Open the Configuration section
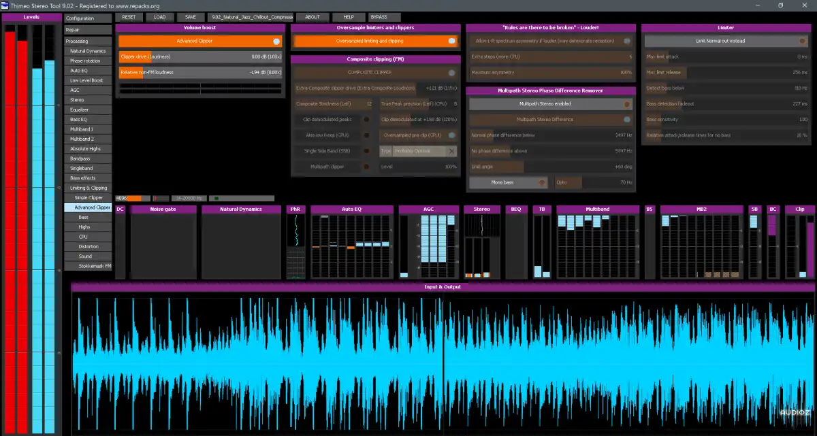 click(x=88, y=18)
